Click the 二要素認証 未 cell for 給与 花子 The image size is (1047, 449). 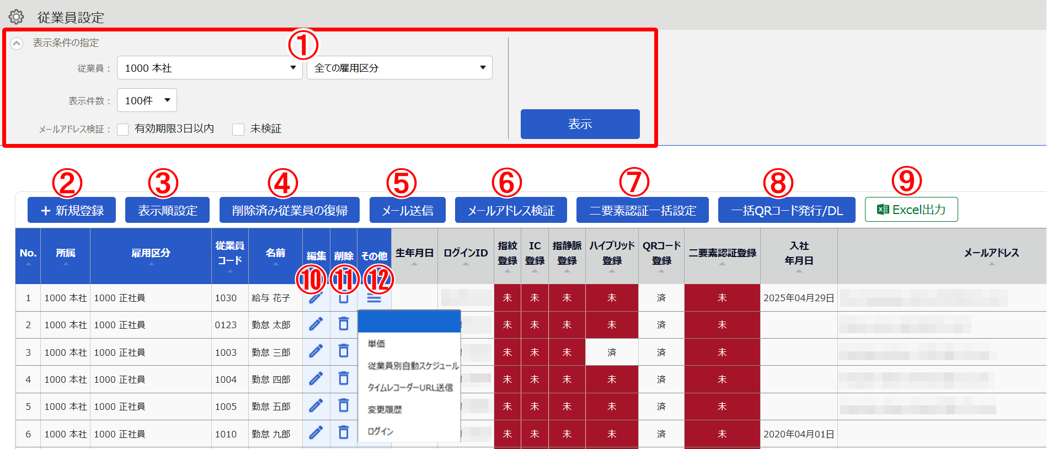coord(722,298)
